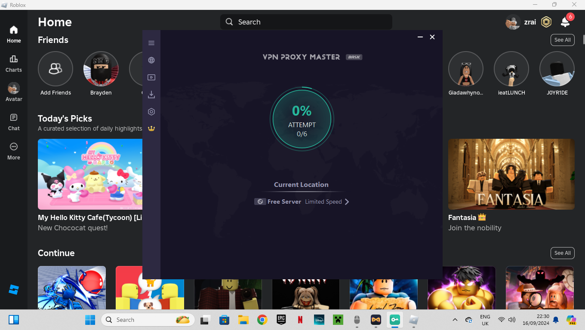The image size is (585, 330).
Task: Open the zrai profile avatar
Action: click(x=513, y=22)
